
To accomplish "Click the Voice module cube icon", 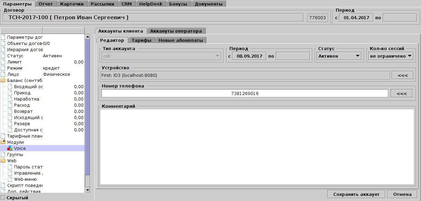I will (x=10, y=149).
